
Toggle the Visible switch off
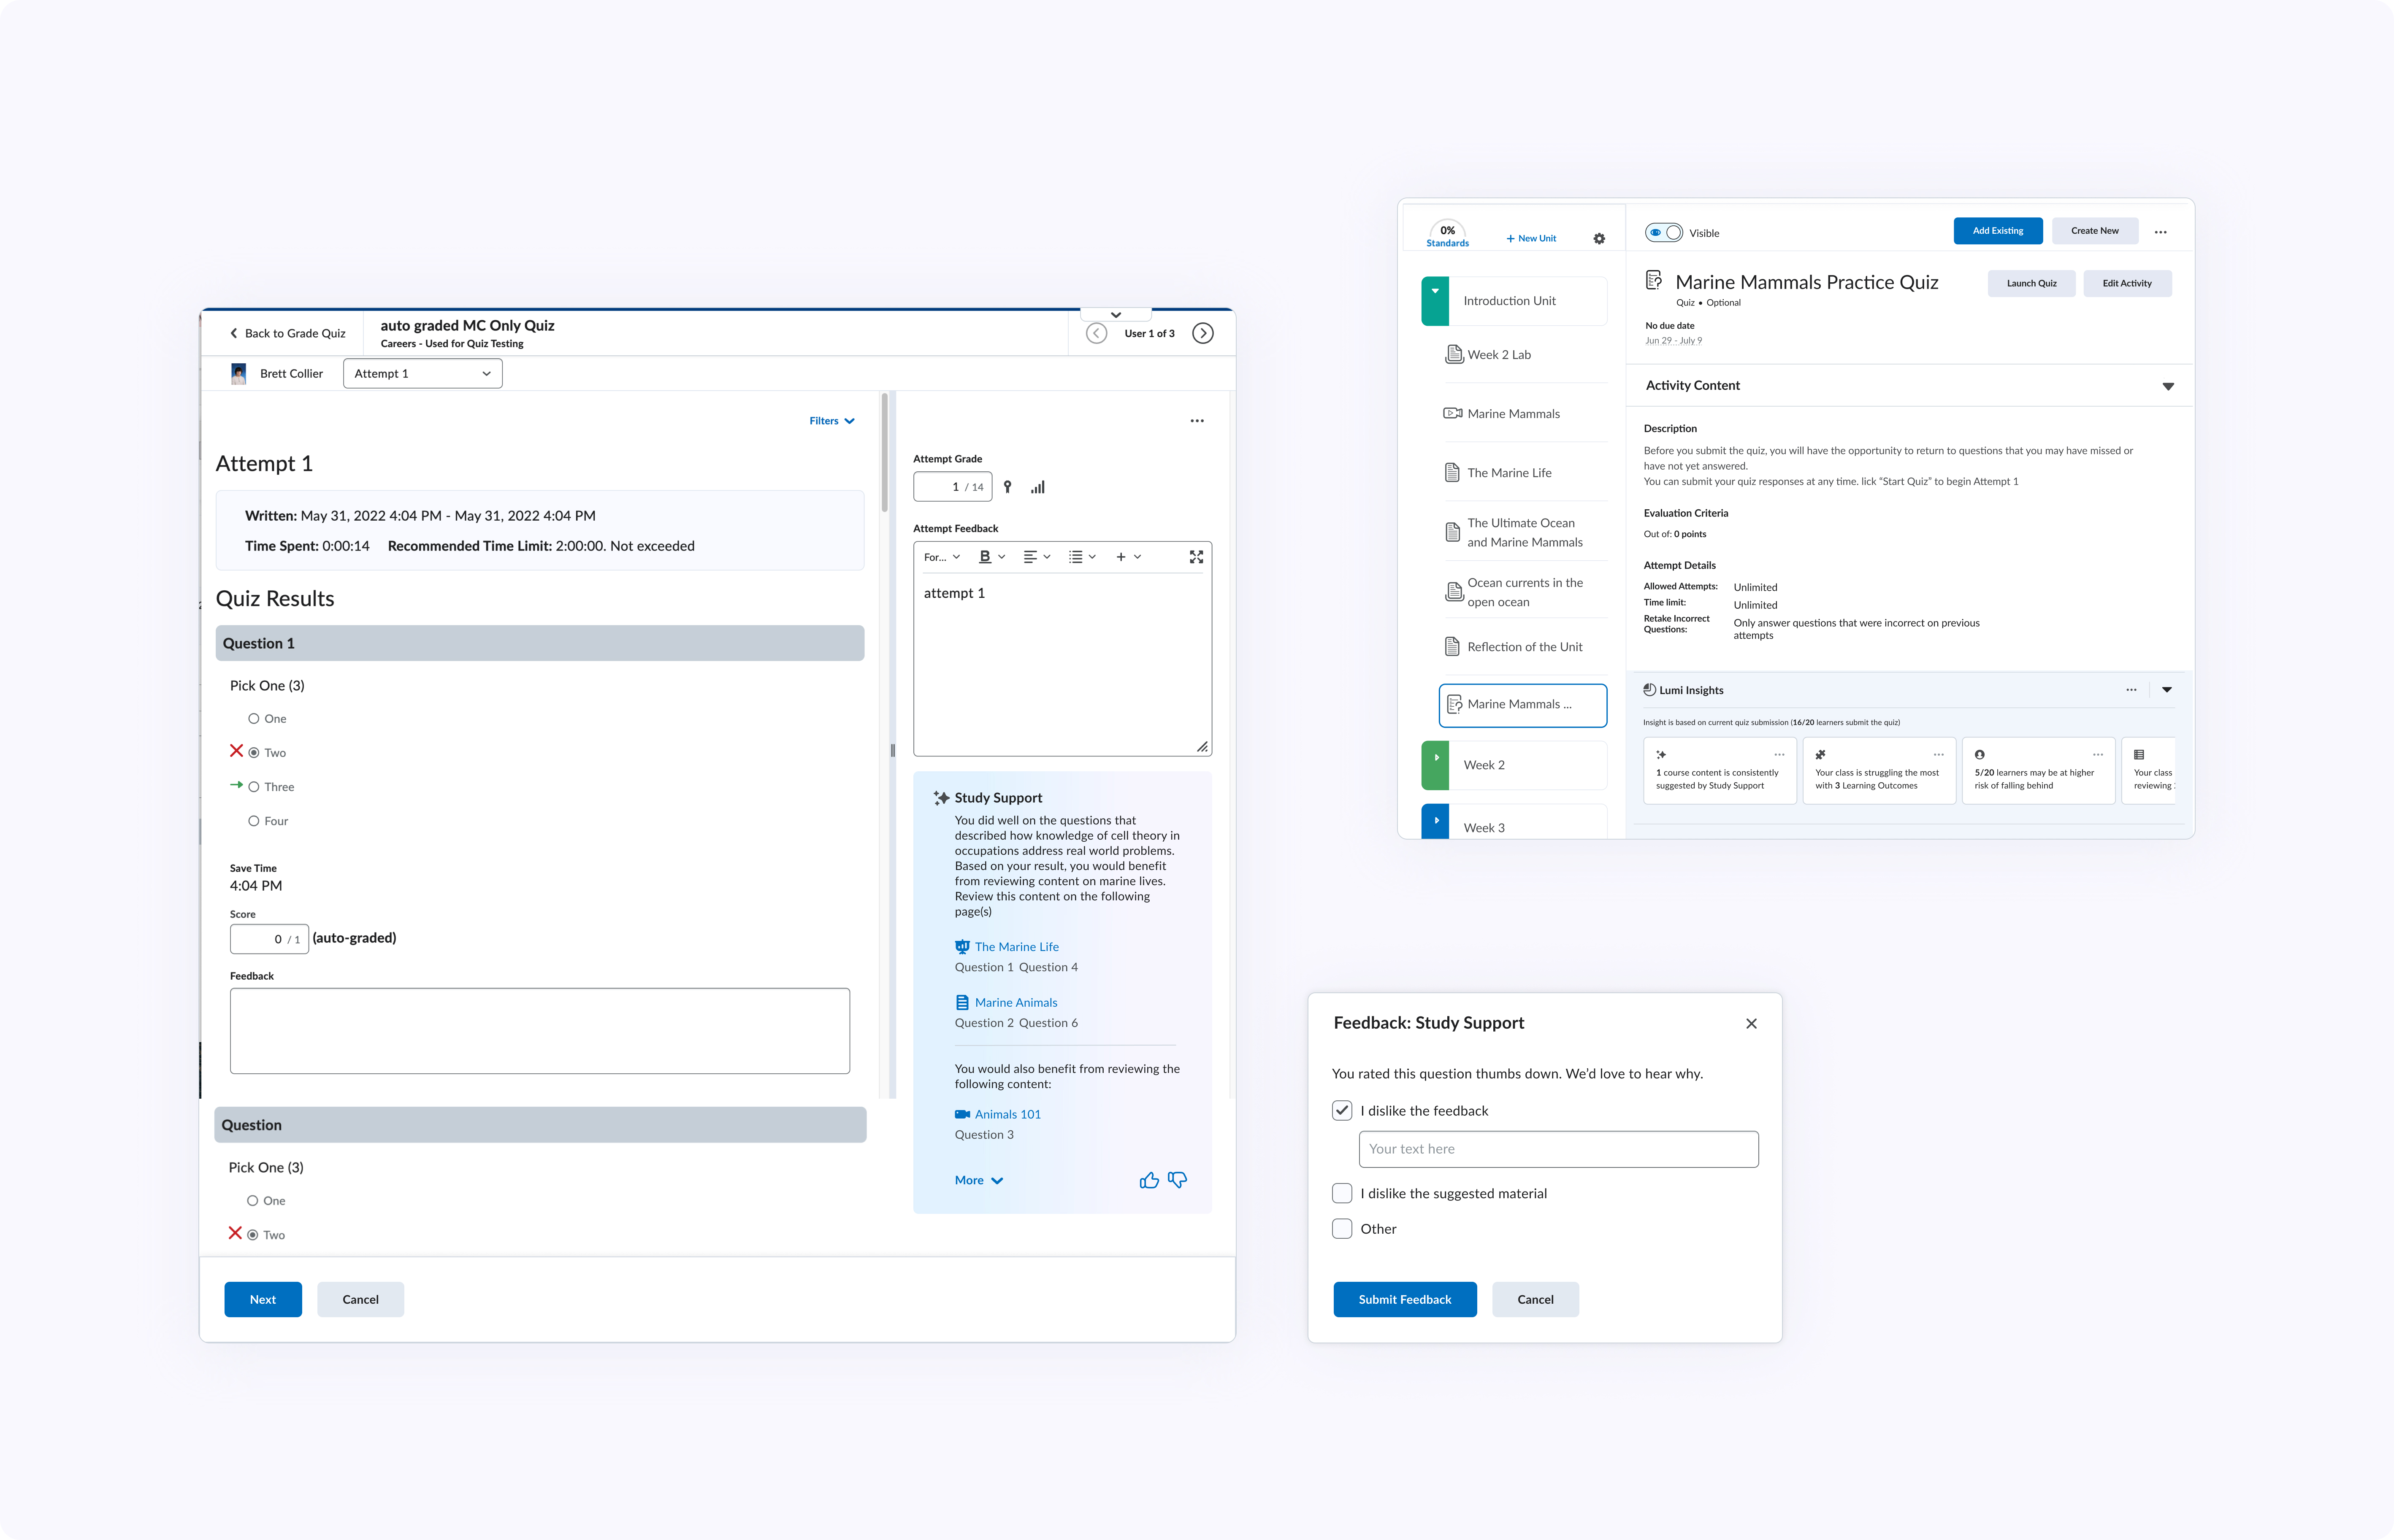click(1664, 233)
